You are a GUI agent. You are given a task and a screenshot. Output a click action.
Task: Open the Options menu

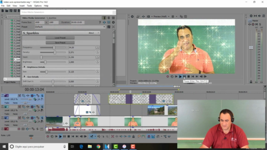click(38, 6)
